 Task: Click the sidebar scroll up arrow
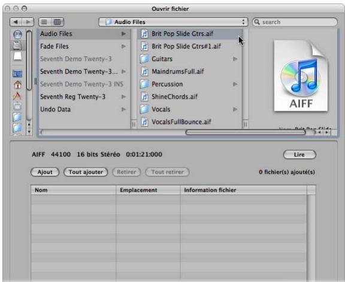point(29,125)
